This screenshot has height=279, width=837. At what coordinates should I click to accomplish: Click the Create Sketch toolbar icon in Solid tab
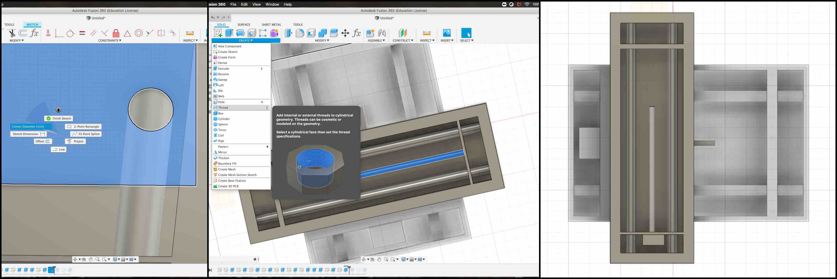pos(218,33)
